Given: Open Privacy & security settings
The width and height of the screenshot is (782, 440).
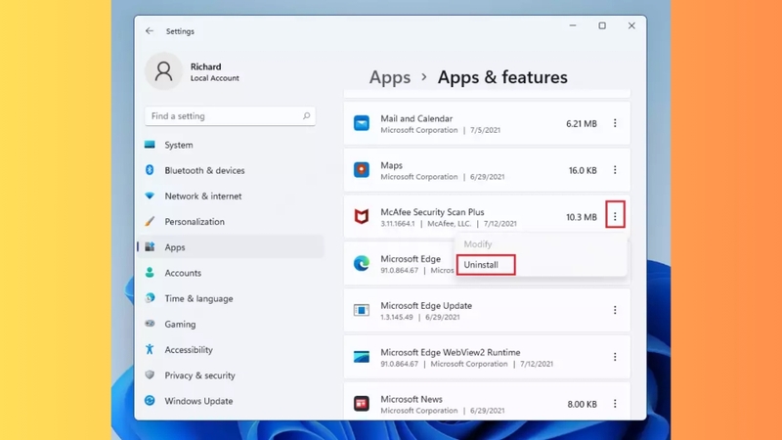Looking at the screenshot, I should (231, 375).
